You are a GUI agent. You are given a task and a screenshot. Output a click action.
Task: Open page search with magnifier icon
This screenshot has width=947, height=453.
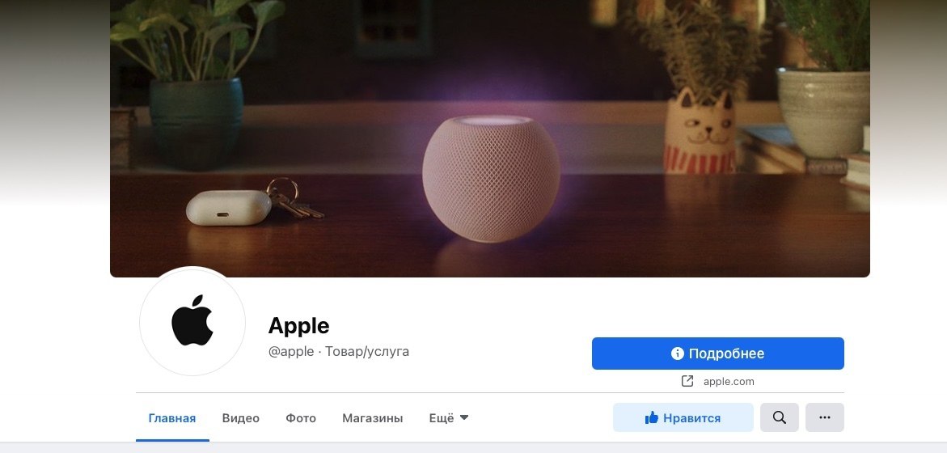[x=779, y=417]
